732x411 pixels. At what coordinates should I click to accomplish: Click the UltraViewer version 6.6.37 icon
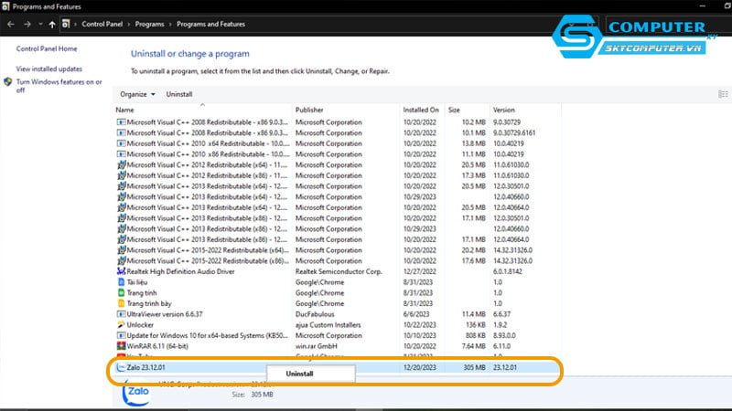click(x=121, y=313)
